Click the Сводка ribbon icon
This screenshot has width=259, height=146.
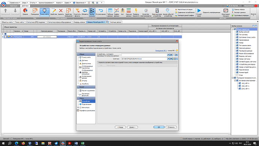coord(25,12)
